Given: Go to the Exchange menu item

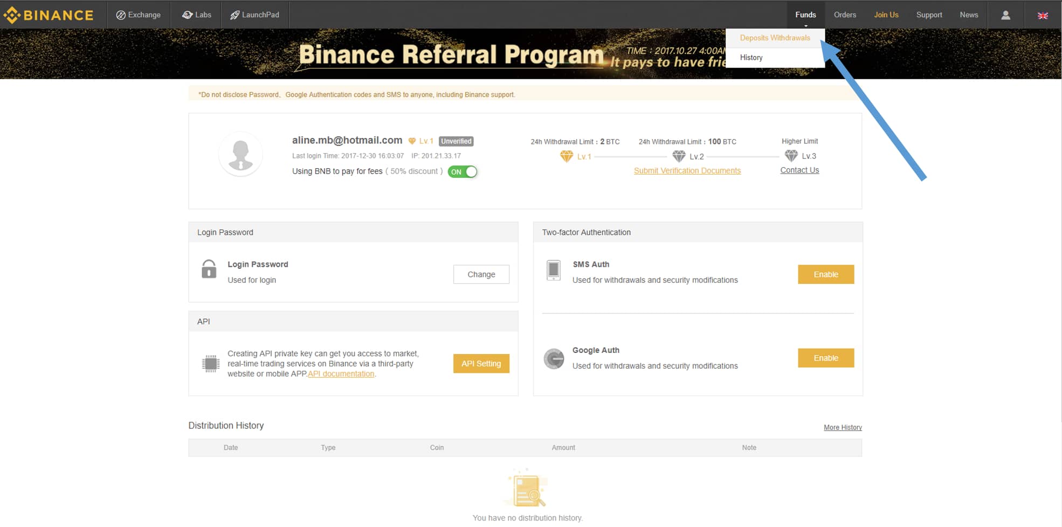Looking at the screenshot, I should (139, 15).
